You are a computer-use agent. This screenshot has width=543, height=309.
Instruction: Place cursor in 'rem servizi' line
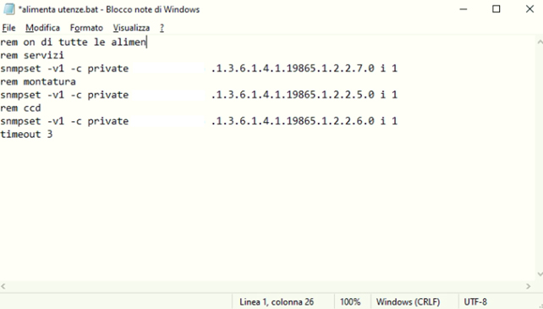click(32, 56)
